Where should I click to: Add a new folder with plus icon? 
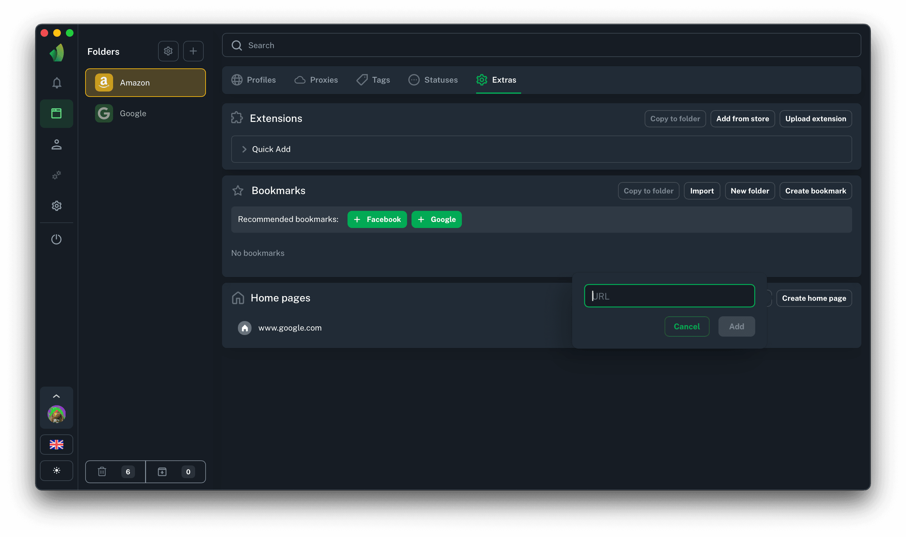(193, 51)
